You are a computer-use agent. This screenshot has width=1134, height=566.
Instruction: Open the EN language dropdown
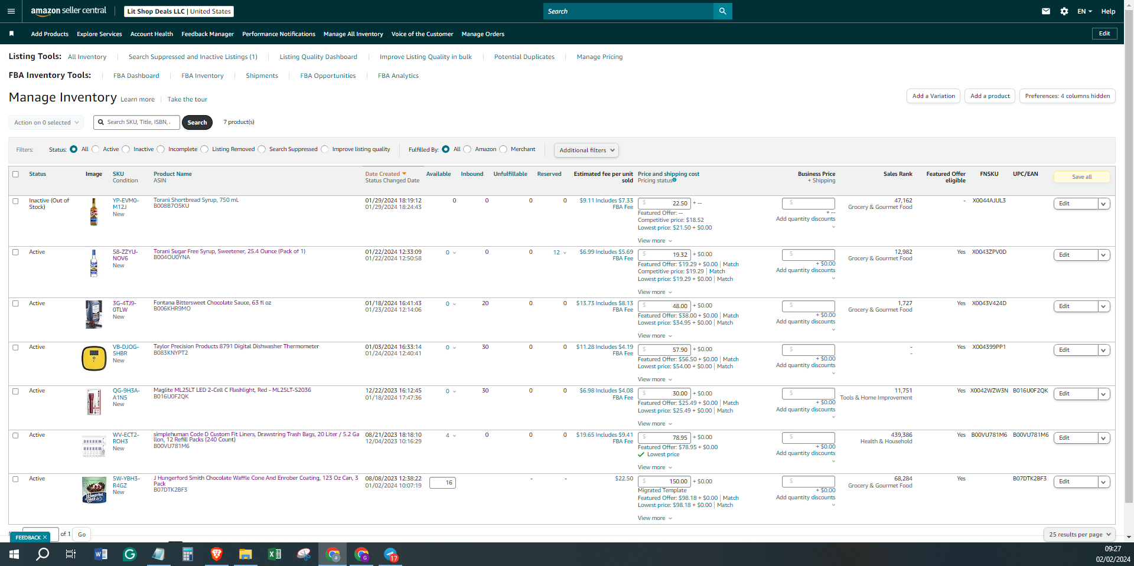[1084, 11]
